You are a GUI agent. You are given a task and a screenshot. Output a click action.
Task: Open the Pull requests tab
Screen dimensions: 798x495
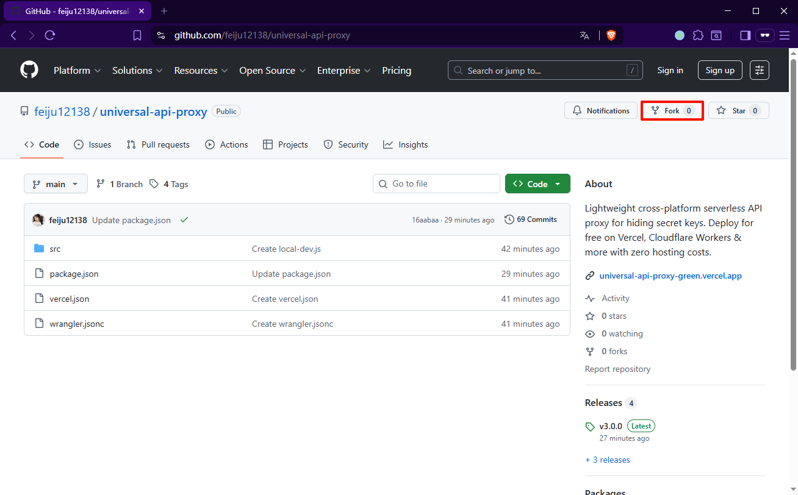point(158,144)
